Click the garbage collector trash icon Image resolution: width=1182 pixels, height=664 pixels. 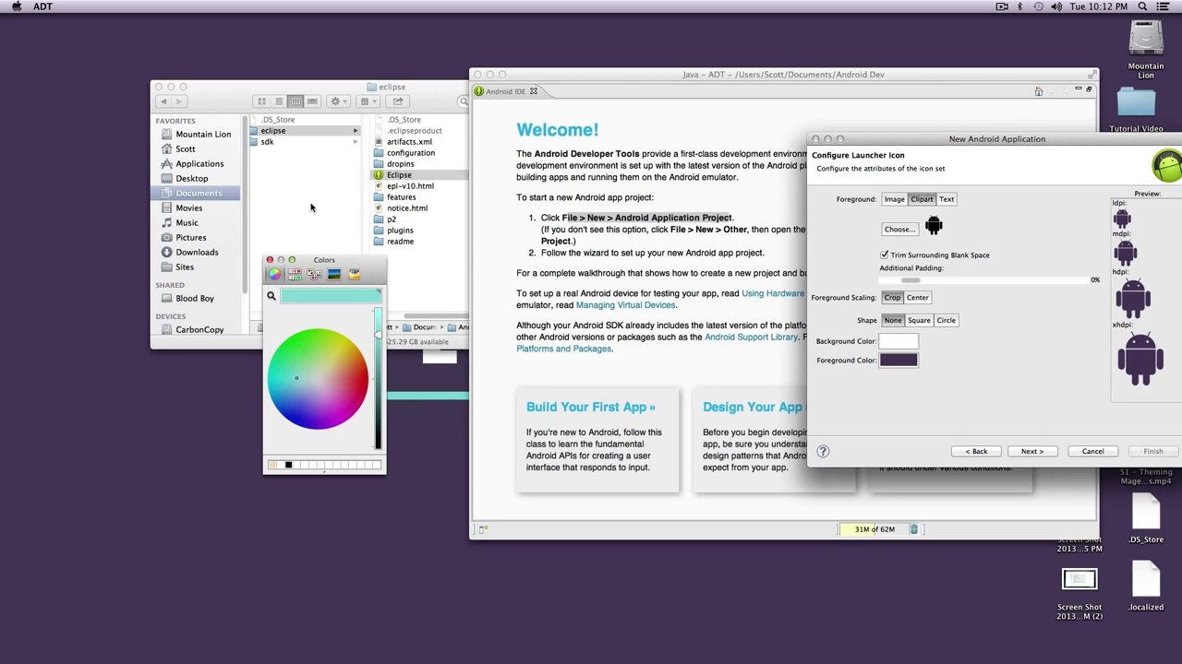click(914, 529)
